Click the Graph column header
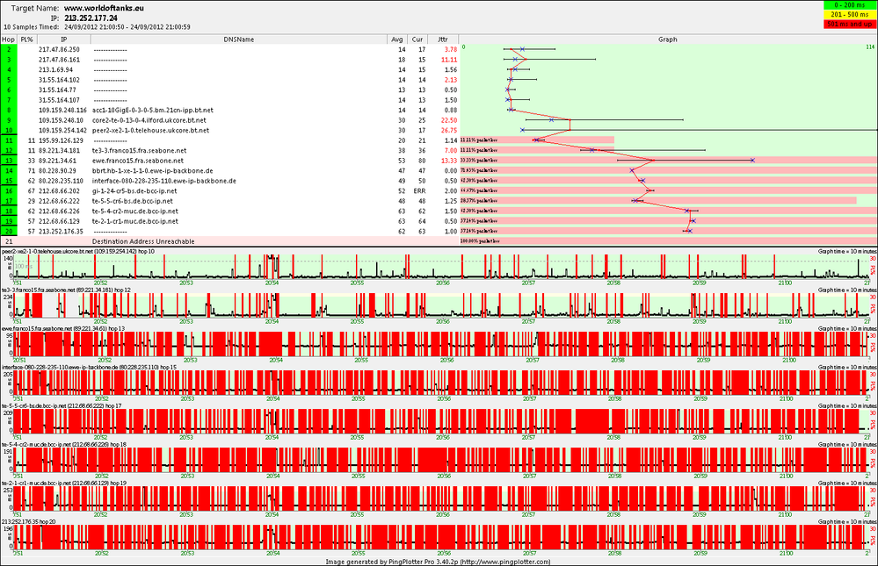This screenshot has height=566, width=878. click(667, 39)
